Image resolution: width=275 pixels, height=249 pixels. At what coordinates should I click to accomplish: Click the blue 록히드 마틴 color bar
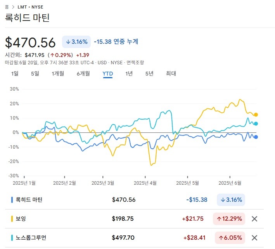(x=12, y=200)
